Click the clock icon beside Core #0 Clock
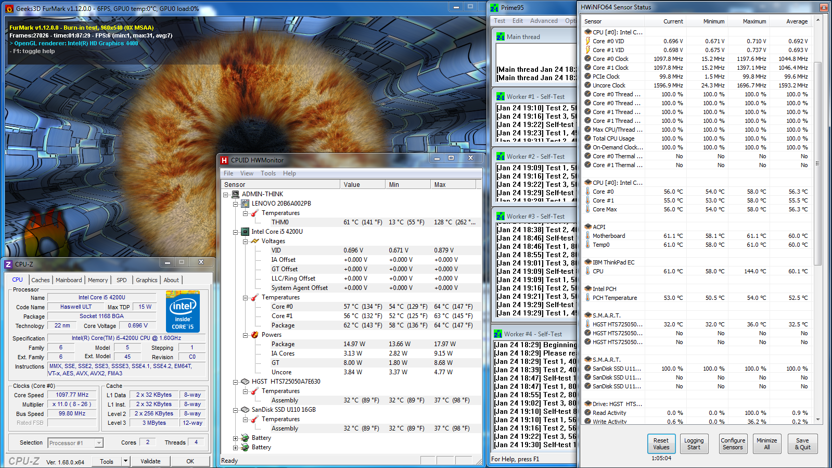 pyautogui.click(x=588, y=59)
